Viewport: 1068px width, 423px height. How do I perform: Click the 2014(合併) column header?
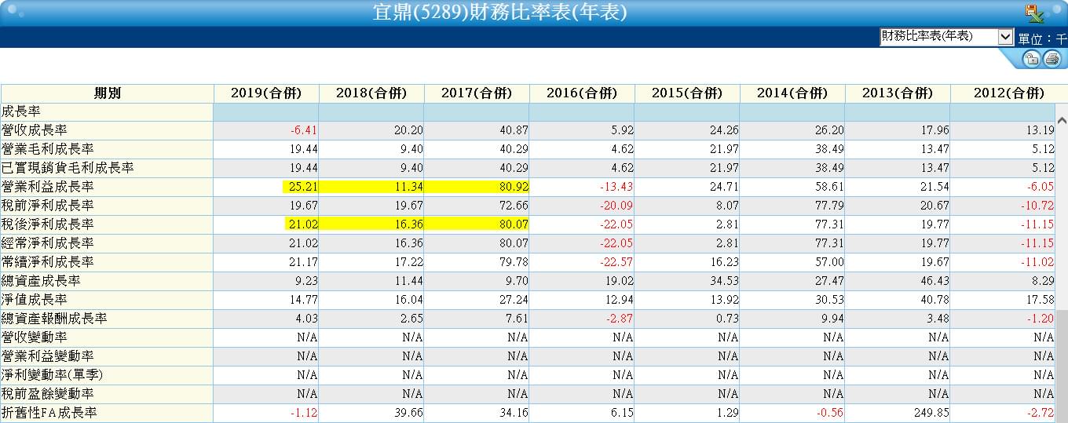(792, 93)
